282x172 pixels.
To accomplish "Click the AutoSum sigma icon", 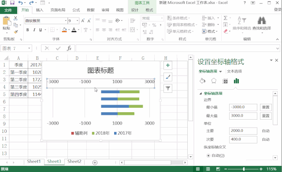I will coord(225,18).
